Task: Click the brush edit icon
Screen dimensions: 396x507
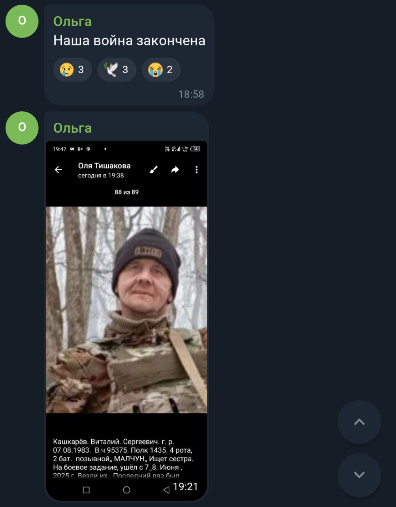Action: click(x=154, y=170)
